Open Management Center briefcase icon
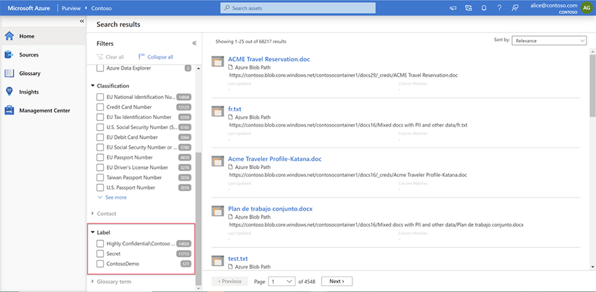The width and height of the screenshot is (596, 292). [9, 111]
